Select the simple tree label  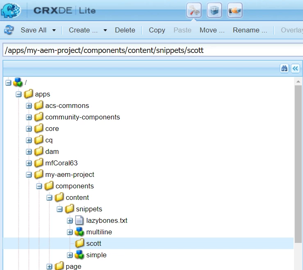(x=96, y=255)
